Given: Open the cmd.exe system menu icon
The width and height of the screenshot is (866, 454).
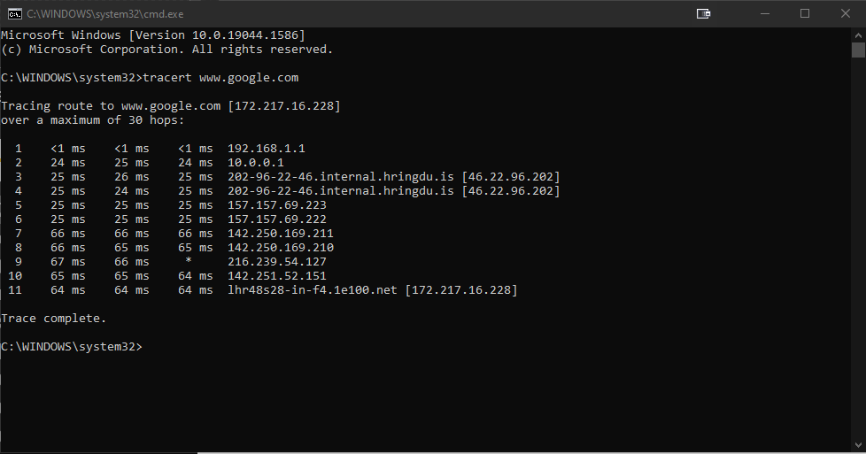Looking at the screenshot, I should tap(14, 13).
